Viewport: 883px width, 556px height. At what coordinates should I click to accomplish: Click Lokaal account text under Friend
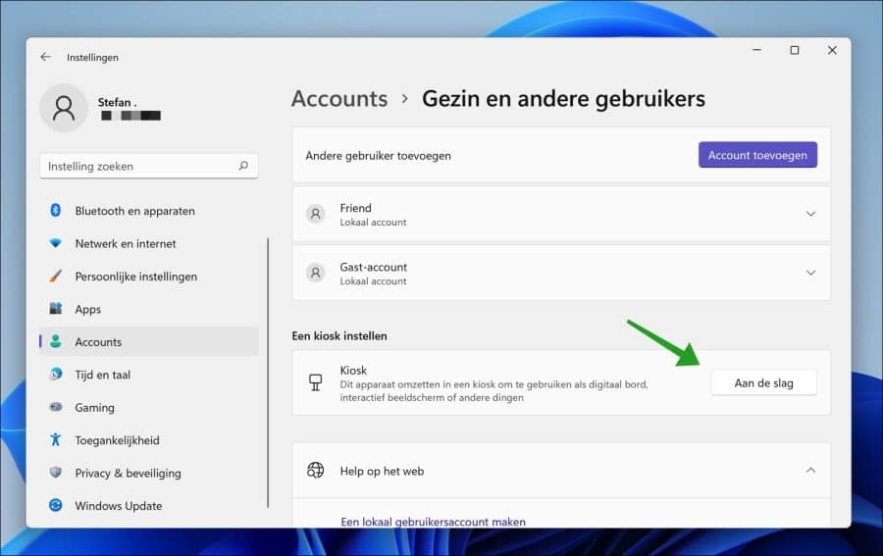click(373, 223)
